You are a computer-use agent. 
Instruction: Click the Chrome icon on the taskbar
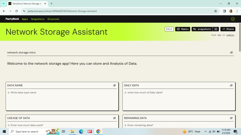pos(98,131)
